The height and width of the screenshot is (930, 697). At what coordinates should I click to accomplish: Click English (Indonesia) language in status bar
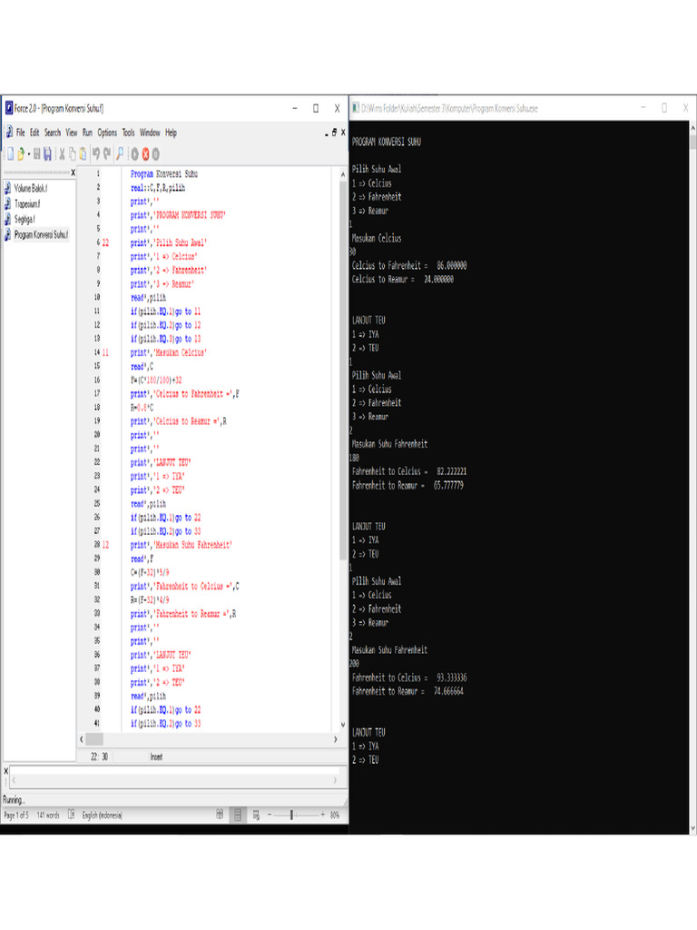tap(102, 815)
